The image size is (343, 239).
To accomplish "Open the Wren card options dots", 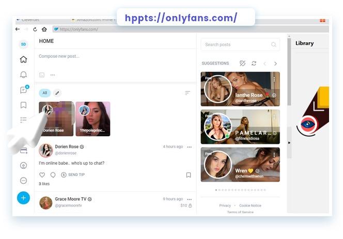I will coord(274,155).
